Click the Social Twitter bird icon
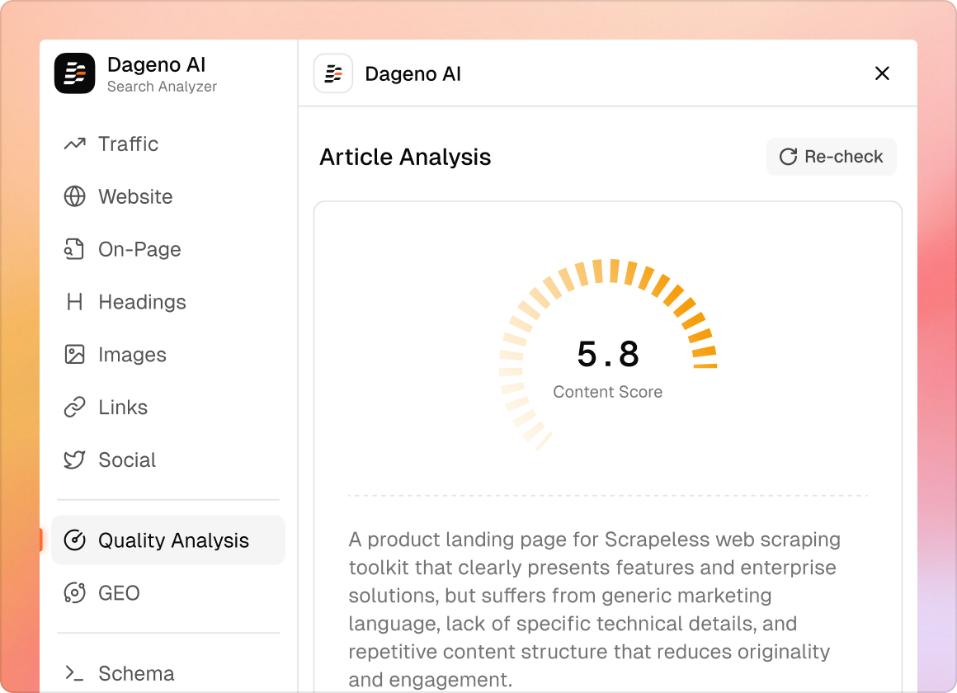 coord(75,460)
